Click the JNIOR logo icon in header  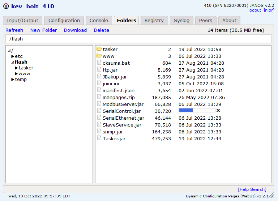pyautogui.click(x=6, y=7)
